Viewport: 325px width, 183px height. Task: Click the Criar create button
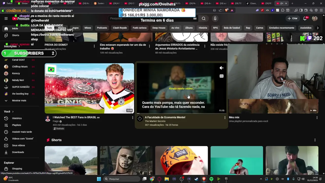coord(292,18)
